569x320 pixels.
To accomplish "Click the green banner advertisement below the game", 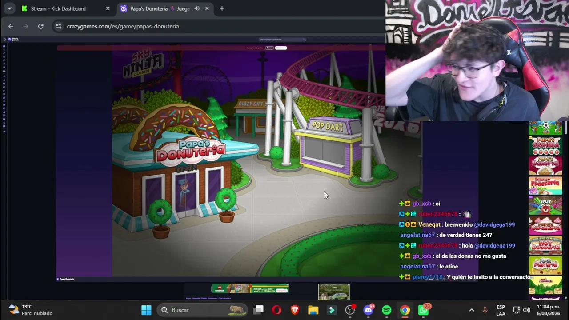I will tap(250, 289).
